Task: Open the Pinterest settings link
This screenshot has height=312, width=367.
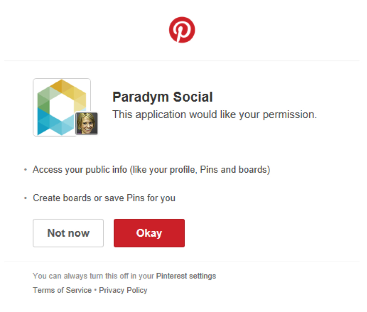Action: (186, 276)
